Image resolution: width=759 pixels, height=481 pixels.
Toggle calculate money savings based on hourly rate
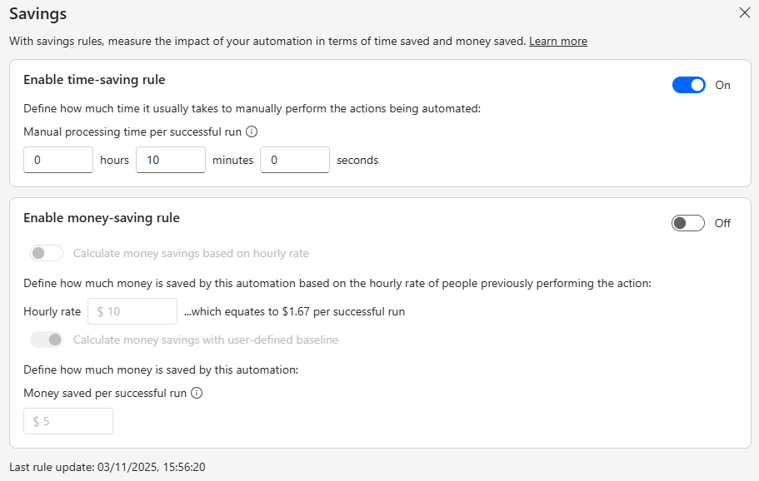point(46,251)
